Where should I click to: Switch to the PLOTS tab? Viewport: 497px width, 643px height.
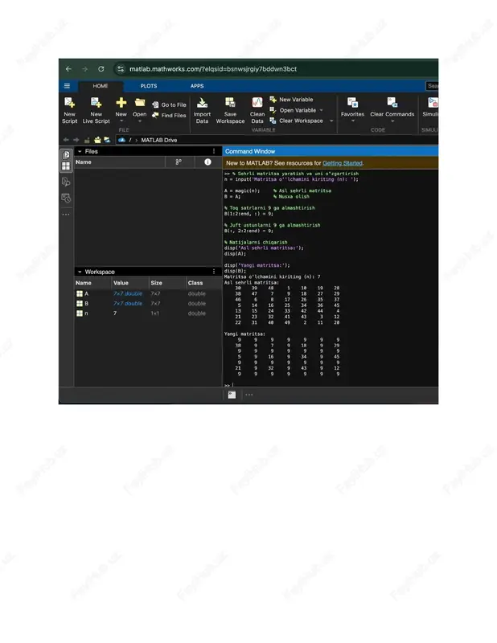click(x=149, y=86)
